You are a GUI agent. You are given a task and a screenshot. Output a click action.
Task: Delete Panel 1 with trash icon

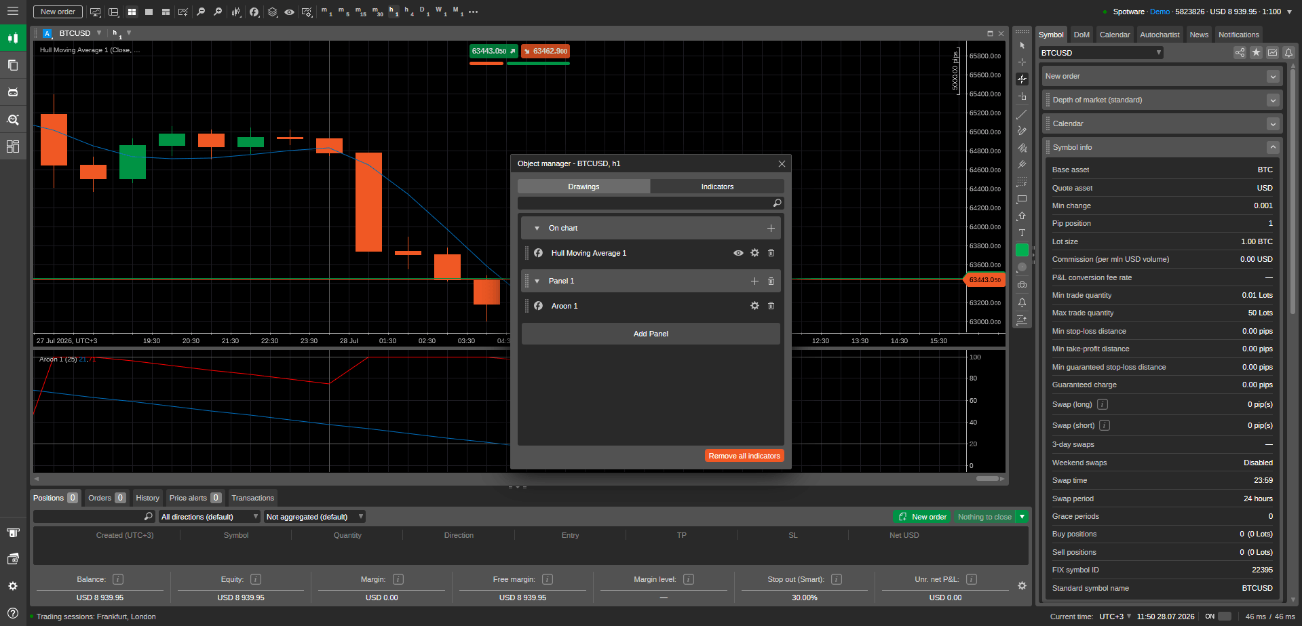pos(771,281)
